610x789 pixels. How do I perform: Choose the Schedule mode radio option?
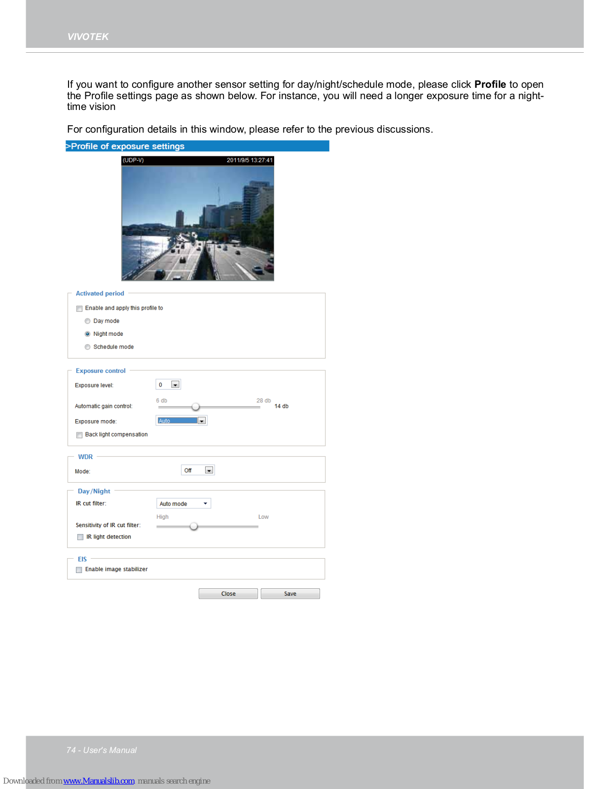pos(88,347)
